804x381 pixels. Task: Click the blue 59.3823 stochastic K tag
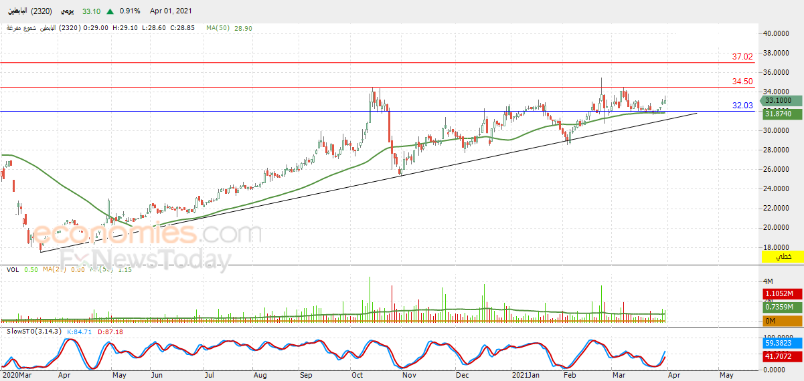click(x=779, y=343)
